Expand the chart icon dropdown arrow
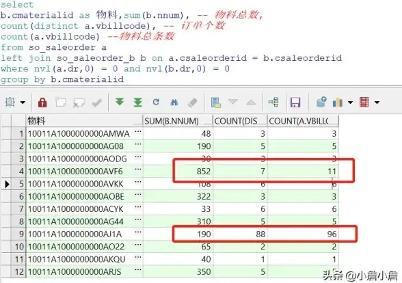Screen dimensions: 402x283 point(350,103)
